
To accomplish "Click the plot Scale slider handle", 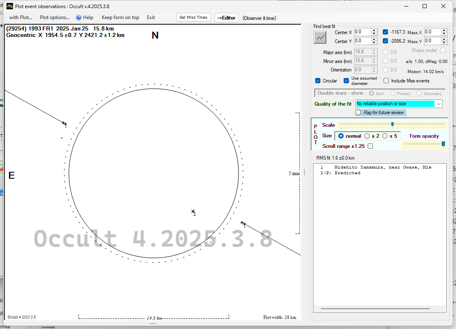I will click(392, 124).
